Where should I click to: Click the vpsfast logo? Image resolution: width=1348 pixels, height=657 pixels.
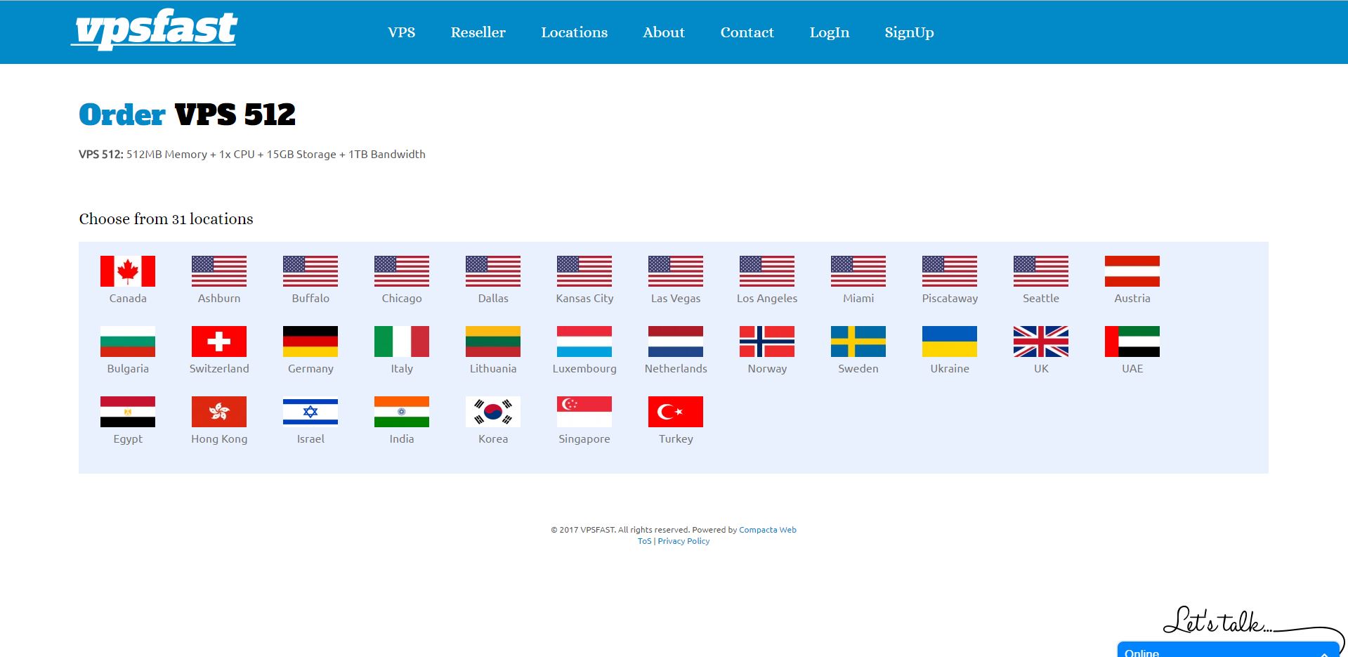[x=155, y=30]
